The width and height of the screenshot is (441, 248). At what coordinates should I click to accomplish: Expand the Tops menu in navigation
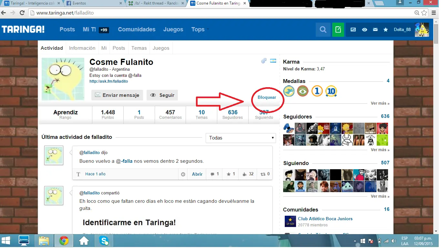click(x=200, y=29)
